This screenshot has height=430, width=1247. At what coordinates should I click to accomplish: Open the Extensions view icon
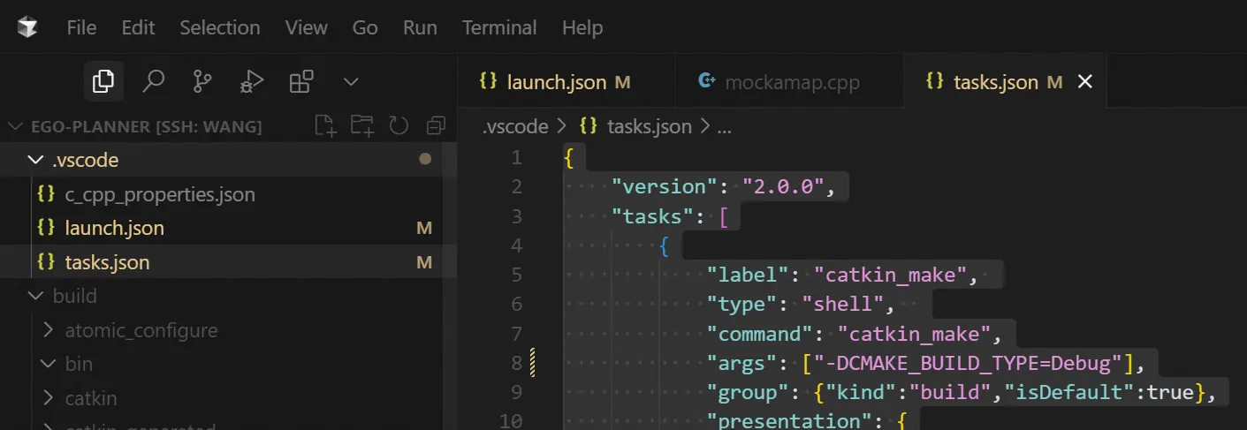tap(301, 81)
